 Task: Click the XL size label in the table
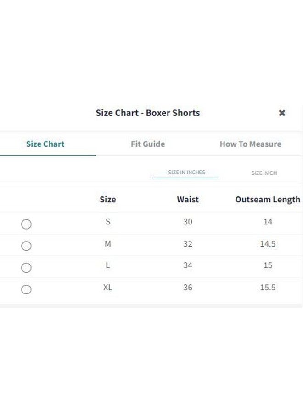[x=107, y=287]
